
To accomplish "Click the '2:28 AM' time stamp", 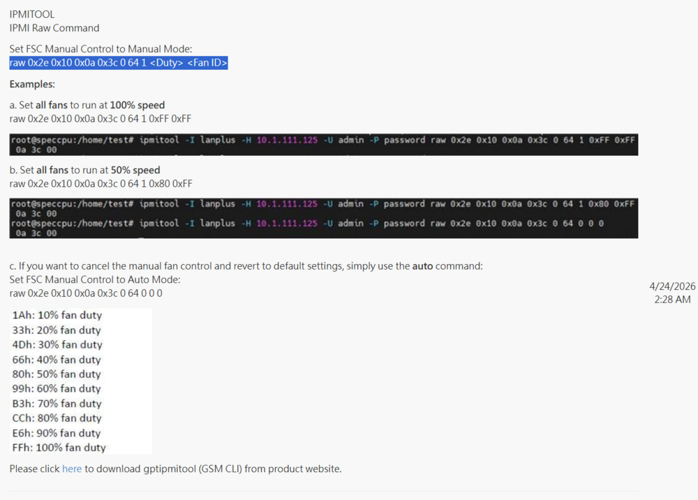I will pyautogui.click(x=672, y=300).
